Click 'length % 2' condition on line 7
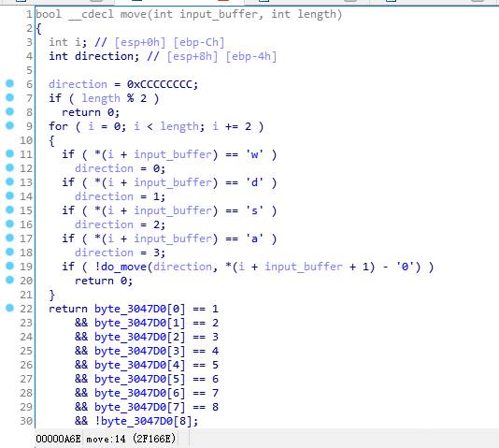499x448 pixels. pos(114,98)
